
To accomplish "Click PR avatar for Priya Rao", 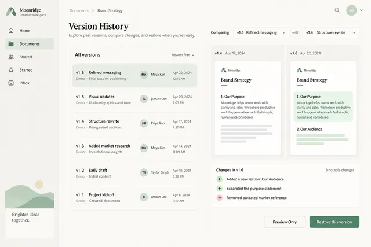I will click(144, 123).
